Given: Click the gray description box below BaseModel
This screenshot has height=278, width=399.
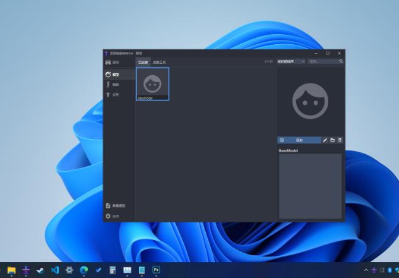Looking at the screenshot, I should pos(310,186).
